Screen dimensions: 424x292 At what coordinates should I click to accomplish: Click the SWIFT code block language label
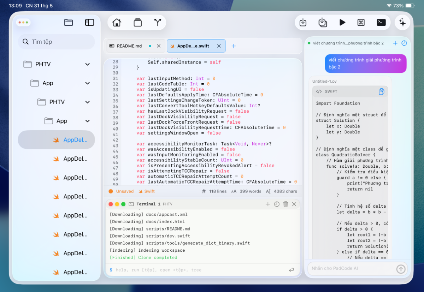click(x=331, y=91)
